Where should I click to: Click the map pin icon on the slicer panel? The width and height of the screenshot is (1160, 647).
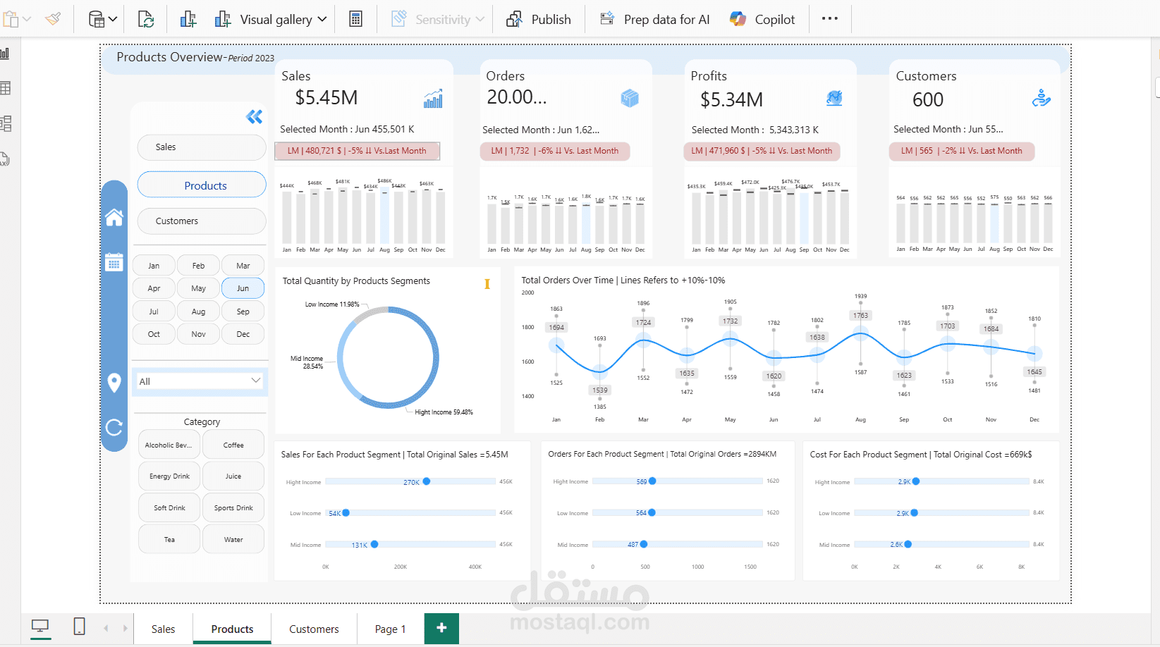[x=114, y=383]
